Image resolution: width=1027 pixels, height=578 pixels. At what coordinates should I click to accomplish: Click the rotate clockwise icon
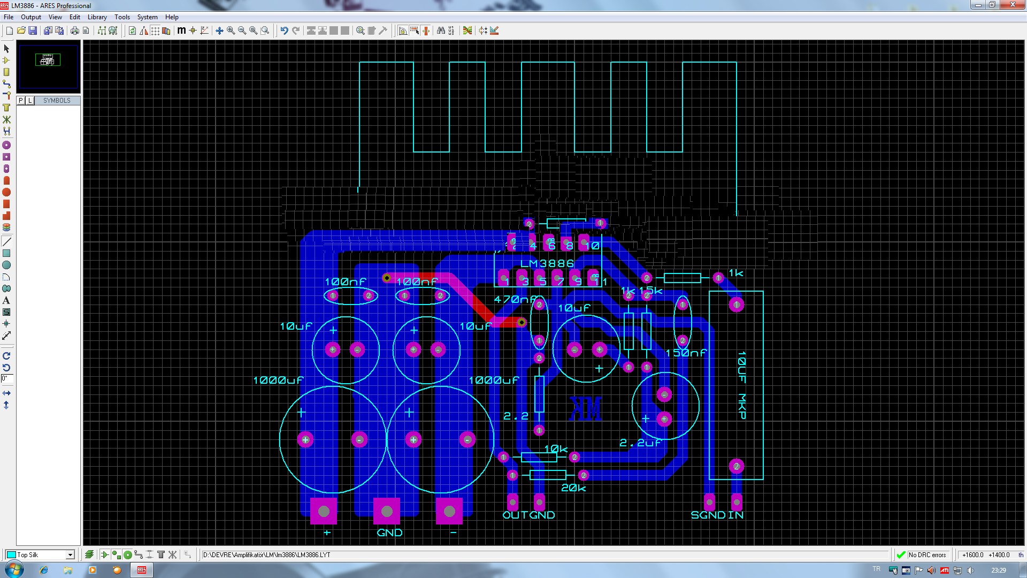(6, 356)
